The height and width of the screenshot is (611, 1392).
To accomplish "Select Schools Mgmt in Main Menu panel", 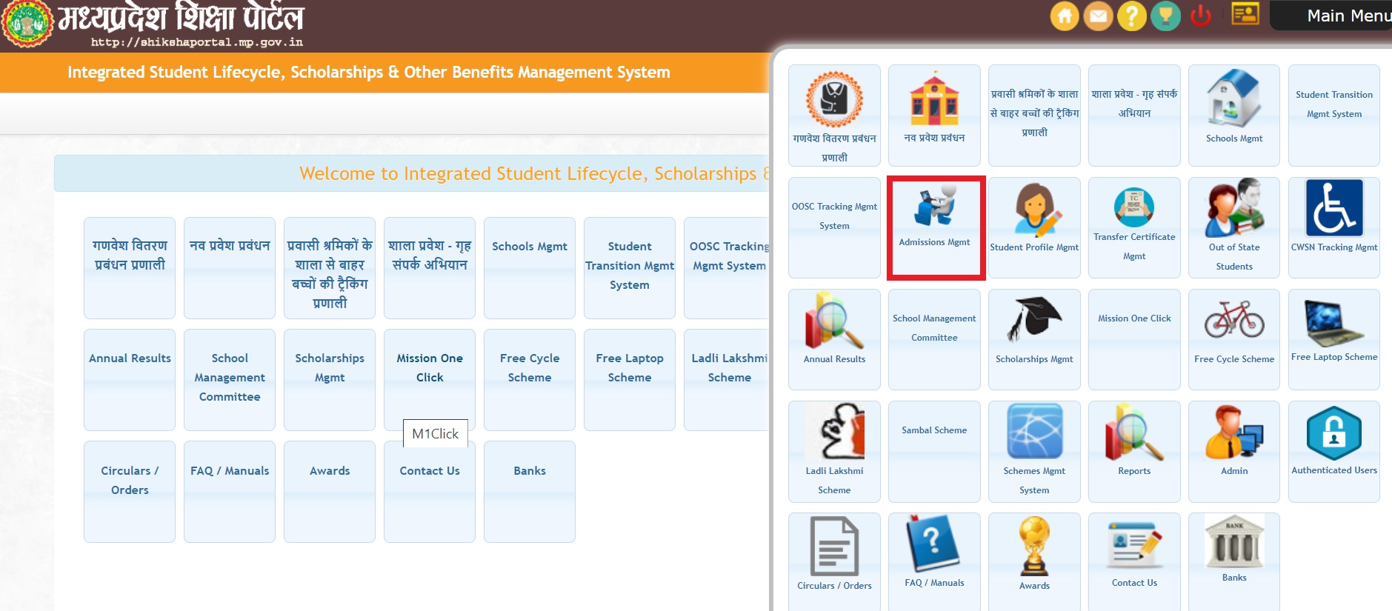I will click(1233, 107).
